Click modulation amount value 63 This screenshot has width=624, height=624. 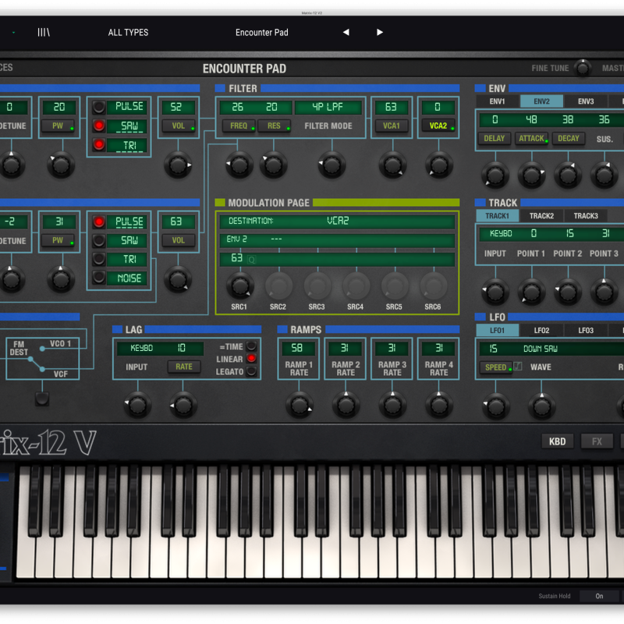pos(237,258)
